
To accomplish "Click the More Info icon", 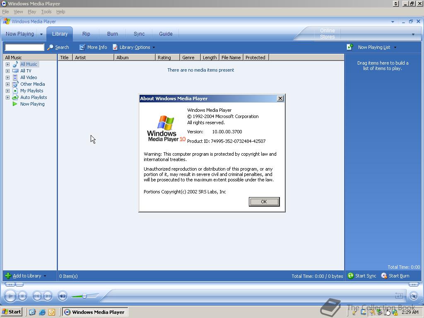I will (x=82, y=47).
